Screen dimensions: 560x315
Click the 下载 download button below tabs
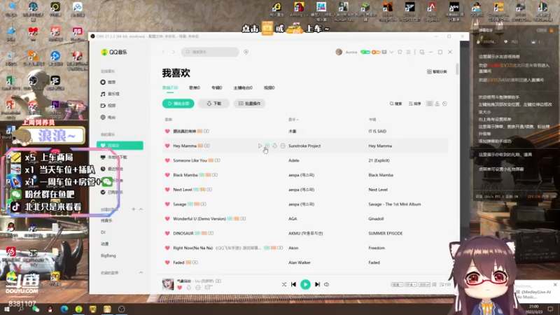point(214,104)
